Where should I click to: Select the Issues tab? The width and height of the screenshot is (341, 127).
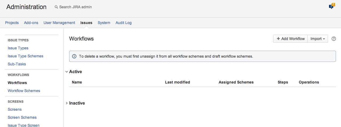click(86, 23)
